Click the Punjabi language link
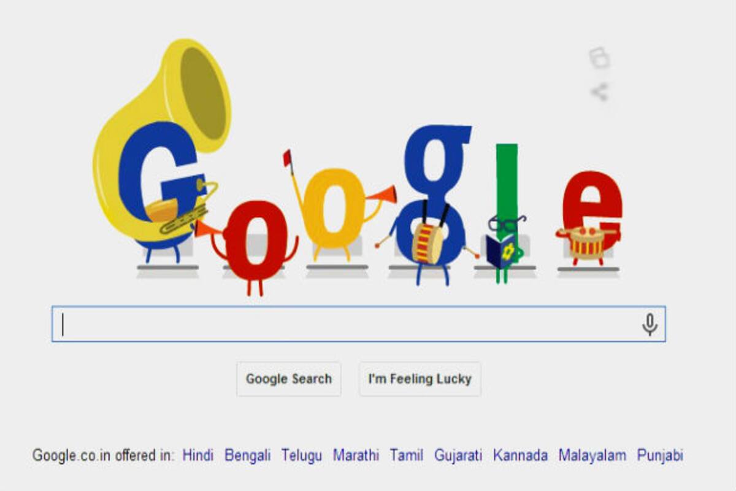 660,455
